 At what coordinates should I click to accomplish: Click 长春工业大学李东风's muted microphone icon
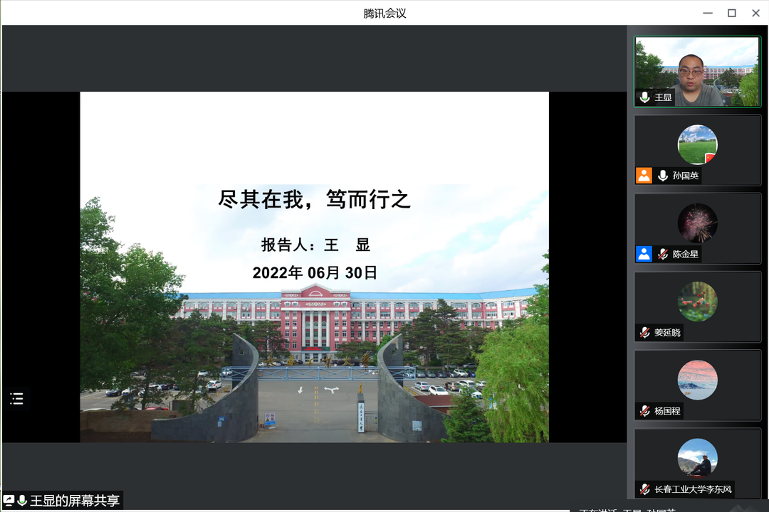[644, 489]
